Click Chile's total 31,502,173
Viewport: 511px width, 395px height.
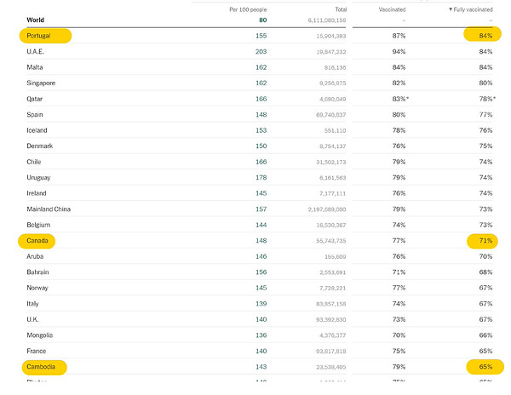click(x=330, y=162)
